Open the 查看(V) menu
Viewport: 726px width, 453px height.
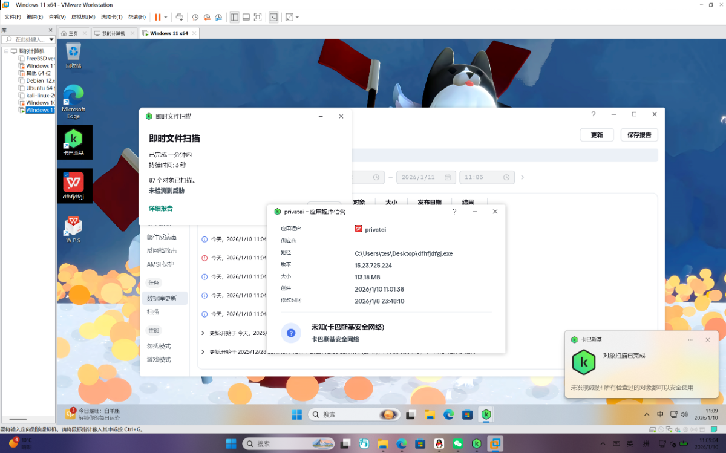point(57,17)
